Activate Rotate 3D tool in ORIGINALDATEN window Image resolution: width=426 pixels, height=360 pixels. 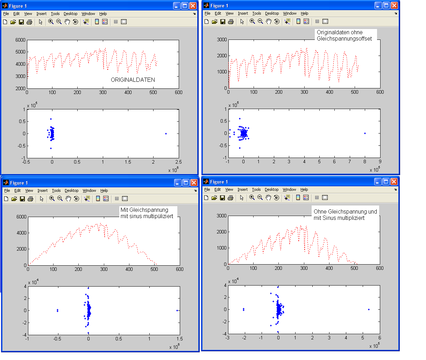point(75,22)
